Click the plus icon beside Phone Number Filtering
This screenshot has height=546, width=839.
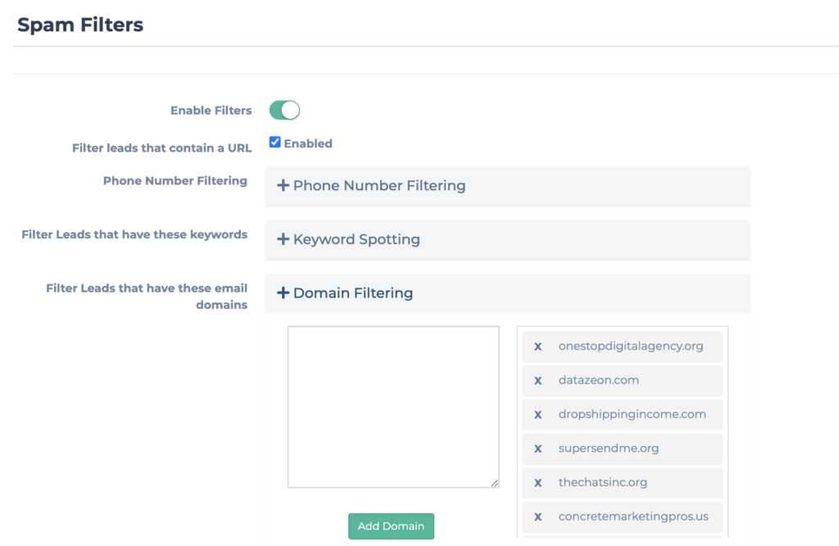pyautogui.click(x=283, y=186)
